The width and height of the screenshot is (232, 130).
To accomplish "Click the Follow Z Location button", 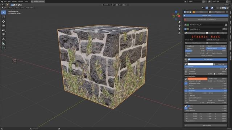I will 206,56.
